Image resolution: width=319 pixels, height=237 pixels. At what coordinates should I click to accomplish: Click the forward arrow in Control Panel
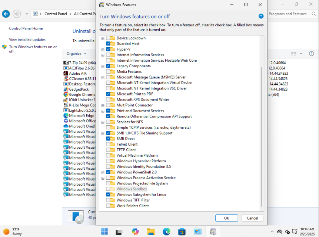[17, 14]
